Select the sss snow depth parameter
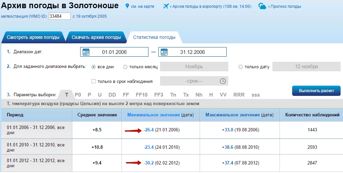The image size is (343, 173). (256, 95)
